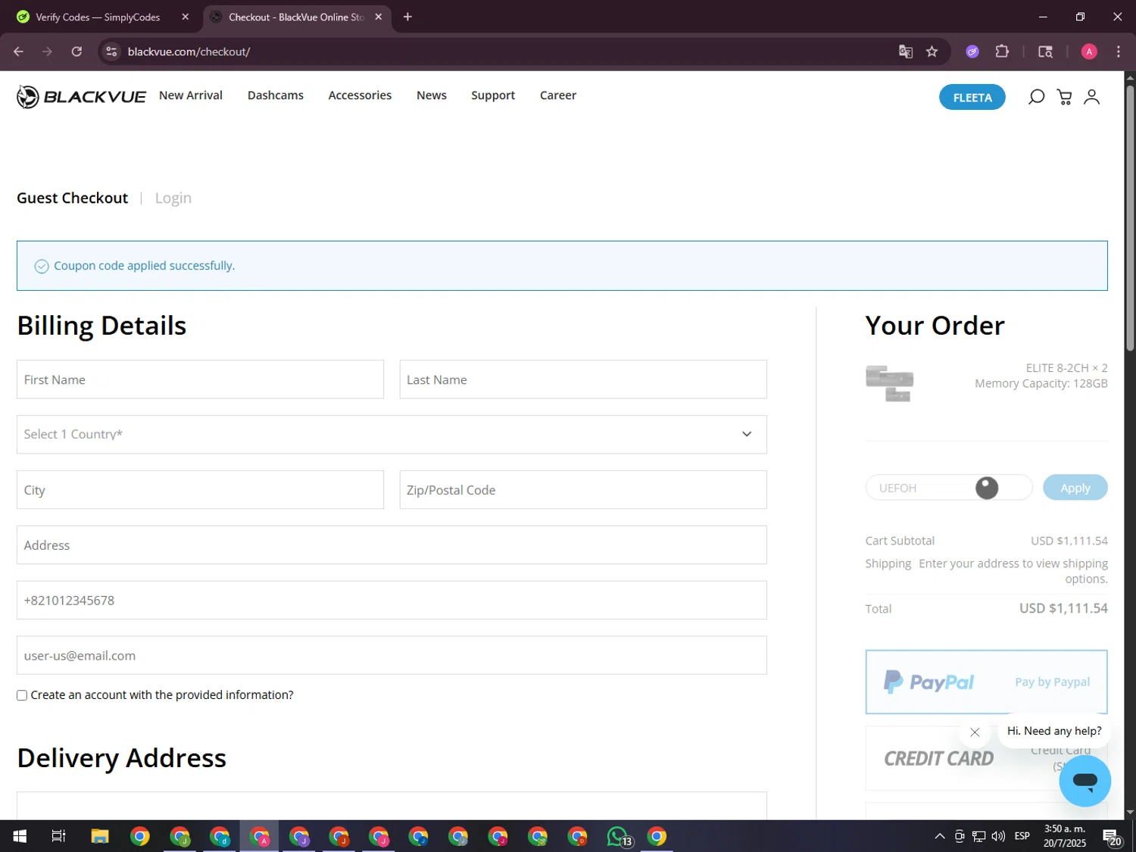Image resolution: width=1136 pixels, height=852 pixels.
Task: Apply the coupon code
Action: (1075, 488)
